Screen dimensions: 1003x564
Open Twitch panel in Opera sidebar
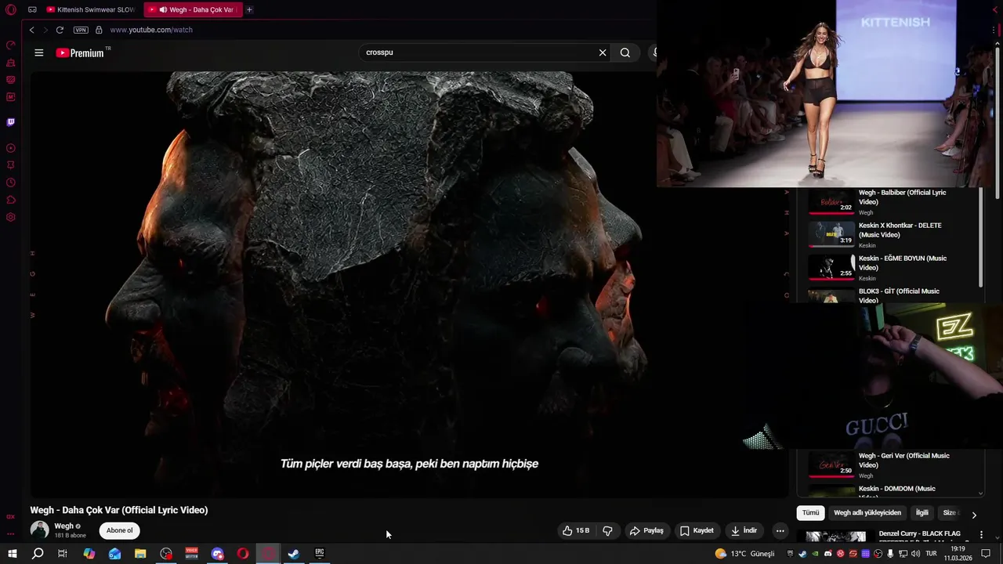(x=11, y=122)
